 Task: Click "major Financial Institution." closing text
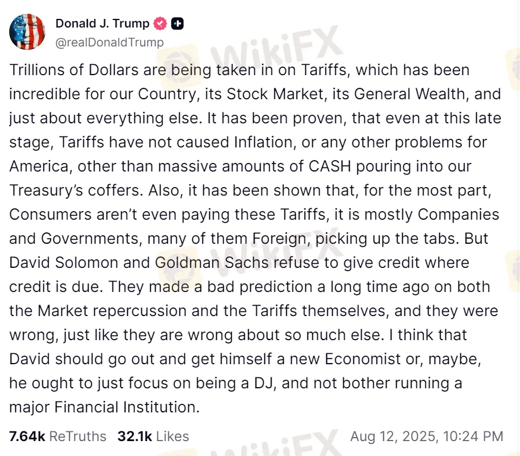[x=104, y=407]
